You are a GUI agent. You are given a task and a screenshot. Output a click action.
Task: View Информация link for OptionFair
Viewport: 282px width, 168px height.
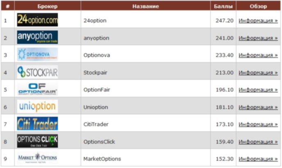[x=258, y=90]
